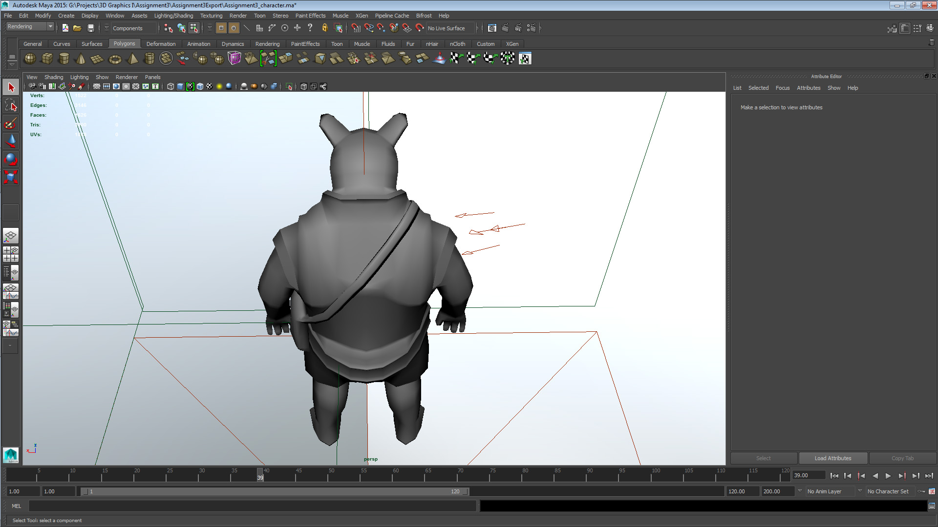
Task: Select the Lasso tool in the toolbox
Action: coord(11,105)
